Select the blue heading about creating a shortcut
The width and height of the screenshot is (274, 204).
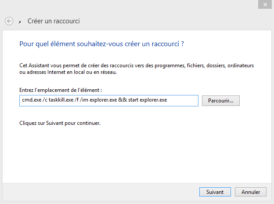click(x=101, y=44)
